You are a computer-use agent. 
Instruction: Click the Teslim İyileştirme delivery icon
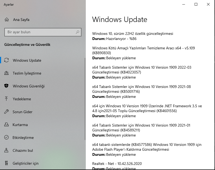pyautogui.click(x=6, y=73)
